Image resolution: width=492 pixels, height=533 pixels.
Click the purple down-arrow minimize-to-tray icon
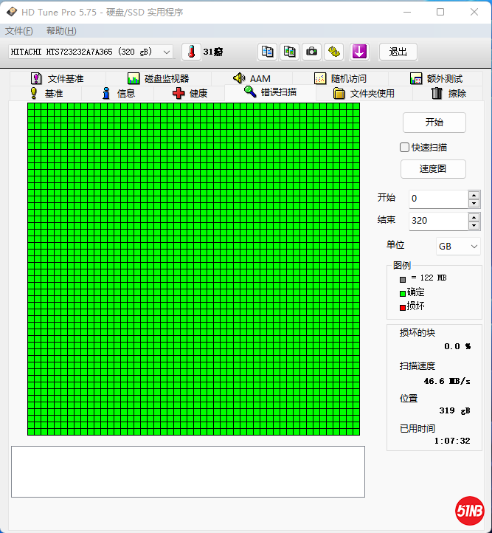point(359,52)
